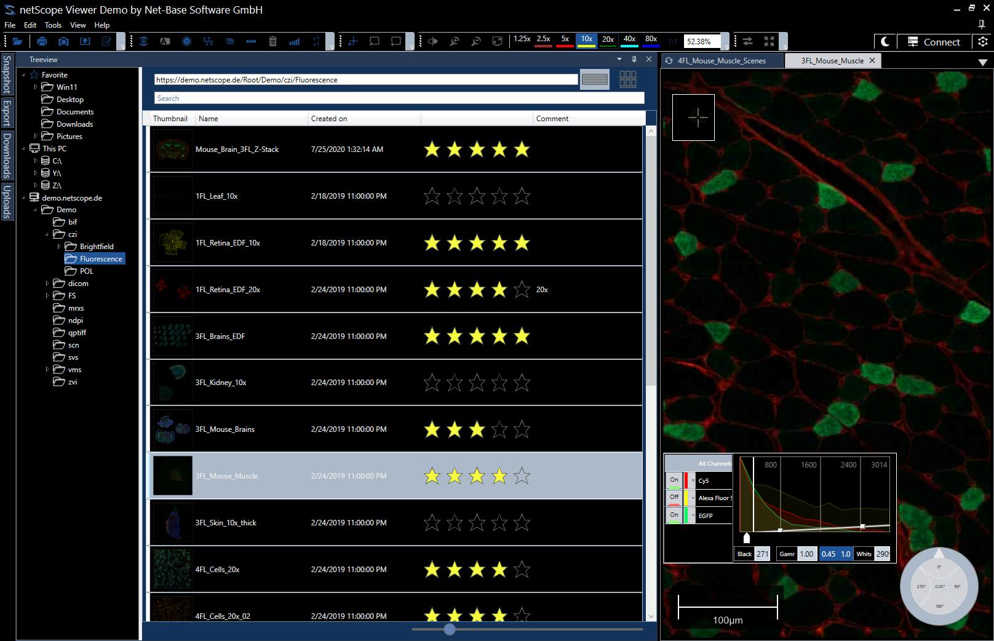994x641 pixels.
Task: Take a snapshot with the camera icon
Action: [x=63, y=41]
